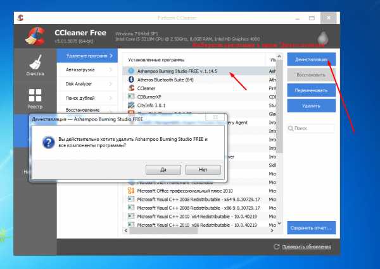This screenshot has width=380, height=269.
Task: Open the Проверить обновления link
Action: pyautogui.click(x=307, y=247)
